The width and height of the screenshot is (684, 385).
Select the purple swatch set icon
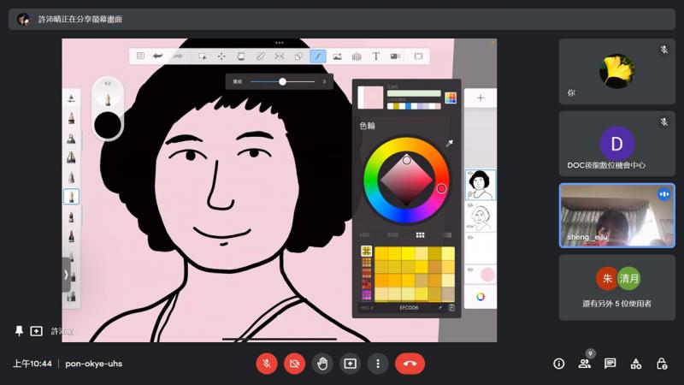point(367,295)
